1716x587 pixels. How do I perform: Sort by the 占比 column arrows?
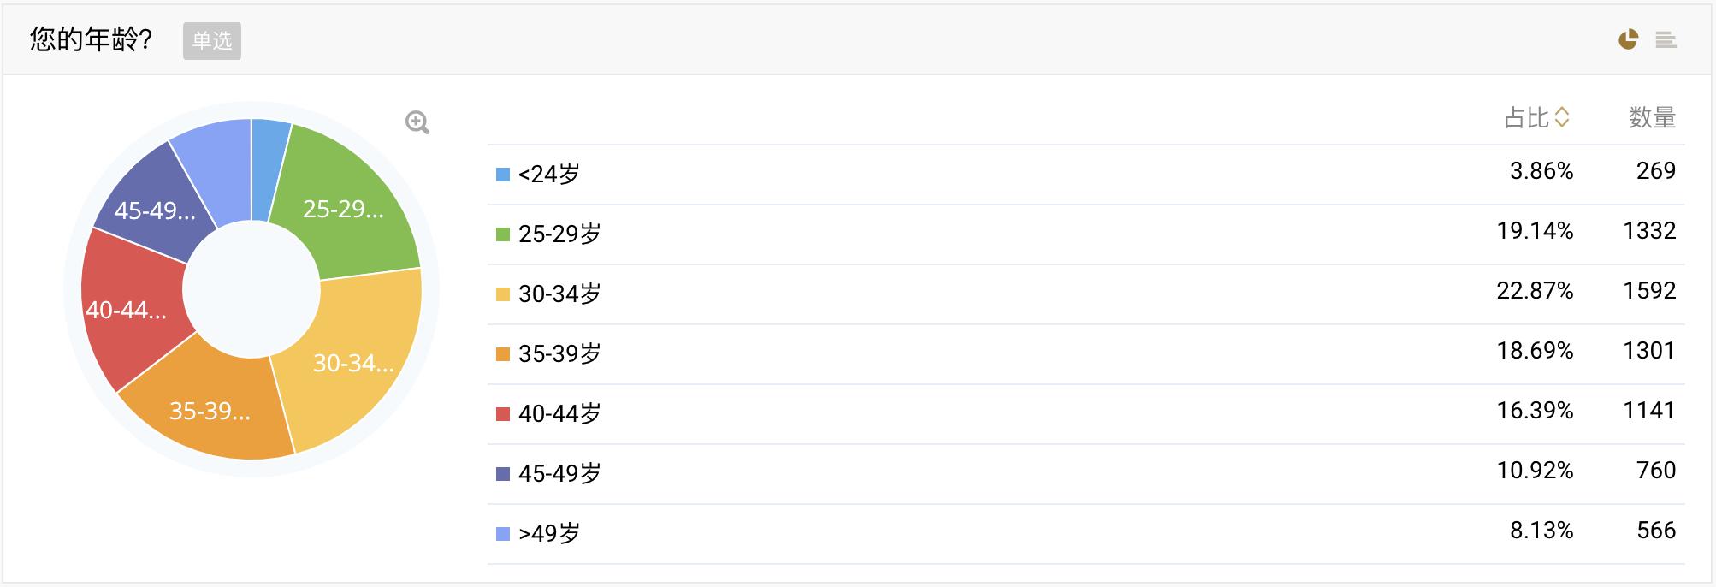[x=1562, y=117]
